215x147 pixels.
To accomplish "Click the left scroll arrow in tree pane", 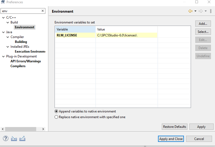I will 3,129.
